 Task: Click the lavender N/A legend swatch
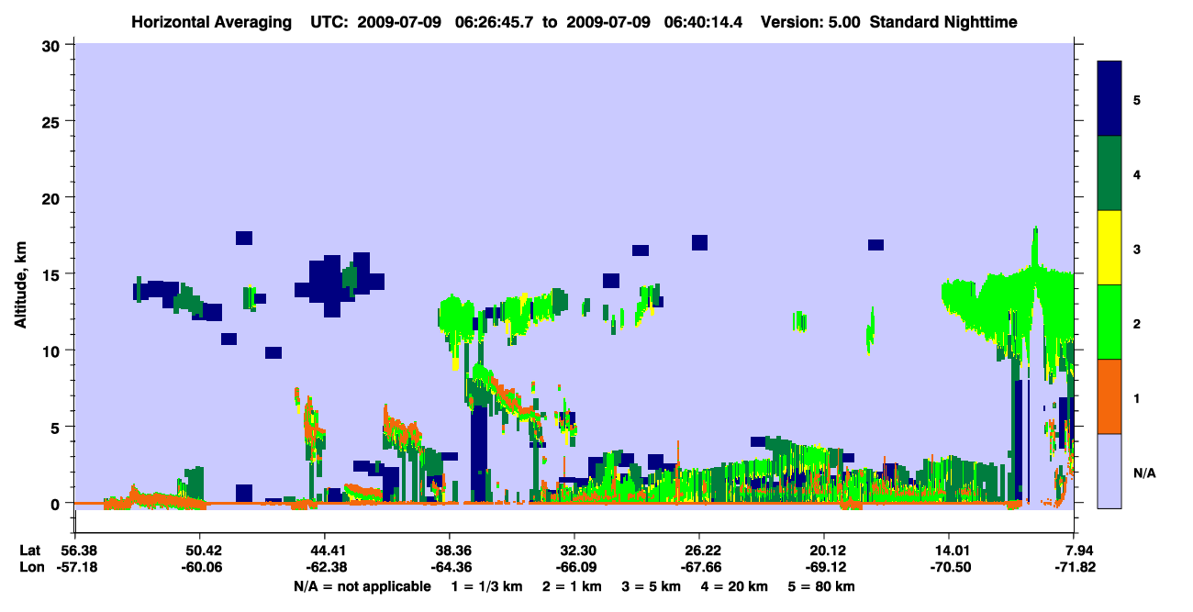point(1109,471)
